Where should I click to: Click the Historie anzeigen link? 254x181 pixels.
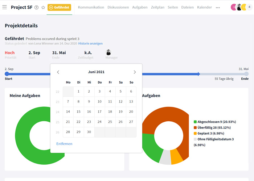pos(90,43)
